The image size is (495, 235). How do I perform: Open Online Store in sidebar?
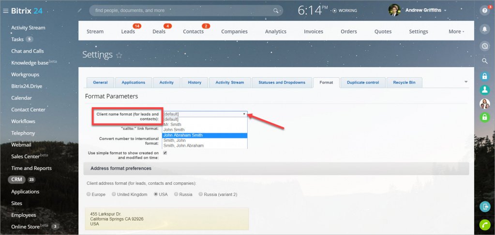click(25, 227)
